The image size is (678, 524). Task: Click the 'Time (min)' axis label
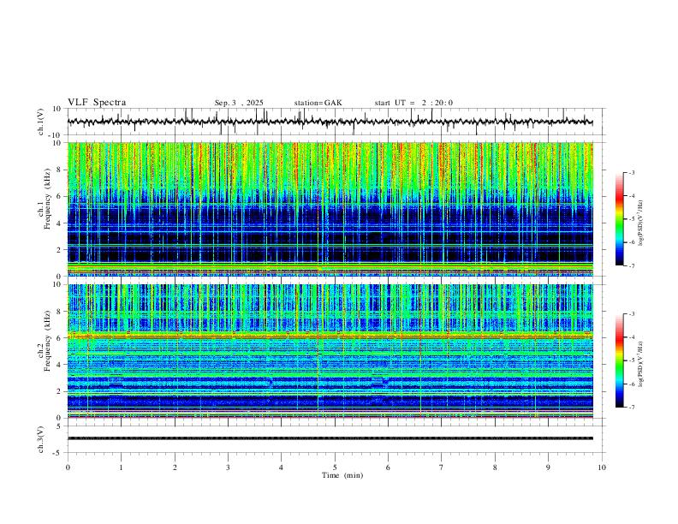tap(342, 475)
